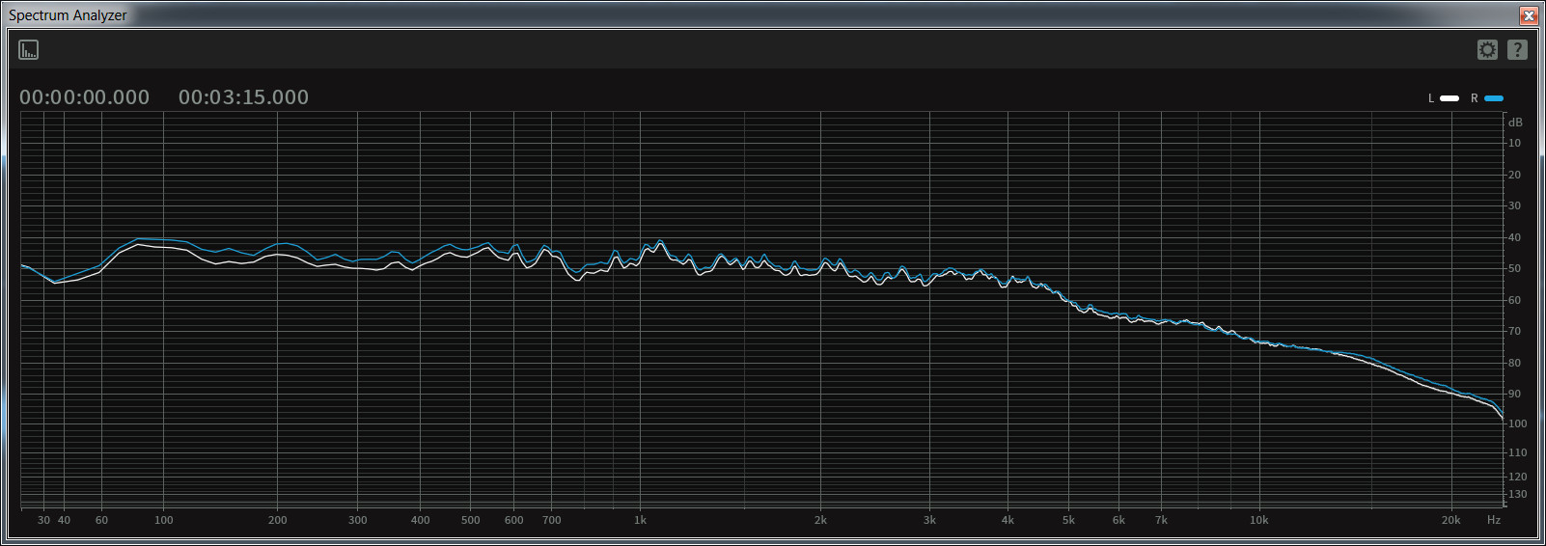Click the 70 dB scale label
Image resolution: width=1546 pixels, height=546 pixels.
[x=1515, y=331]
